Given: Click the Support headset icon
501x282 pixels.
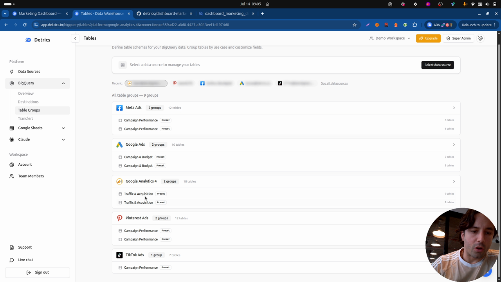Looking at the screenshot, I should pos(12,247).
